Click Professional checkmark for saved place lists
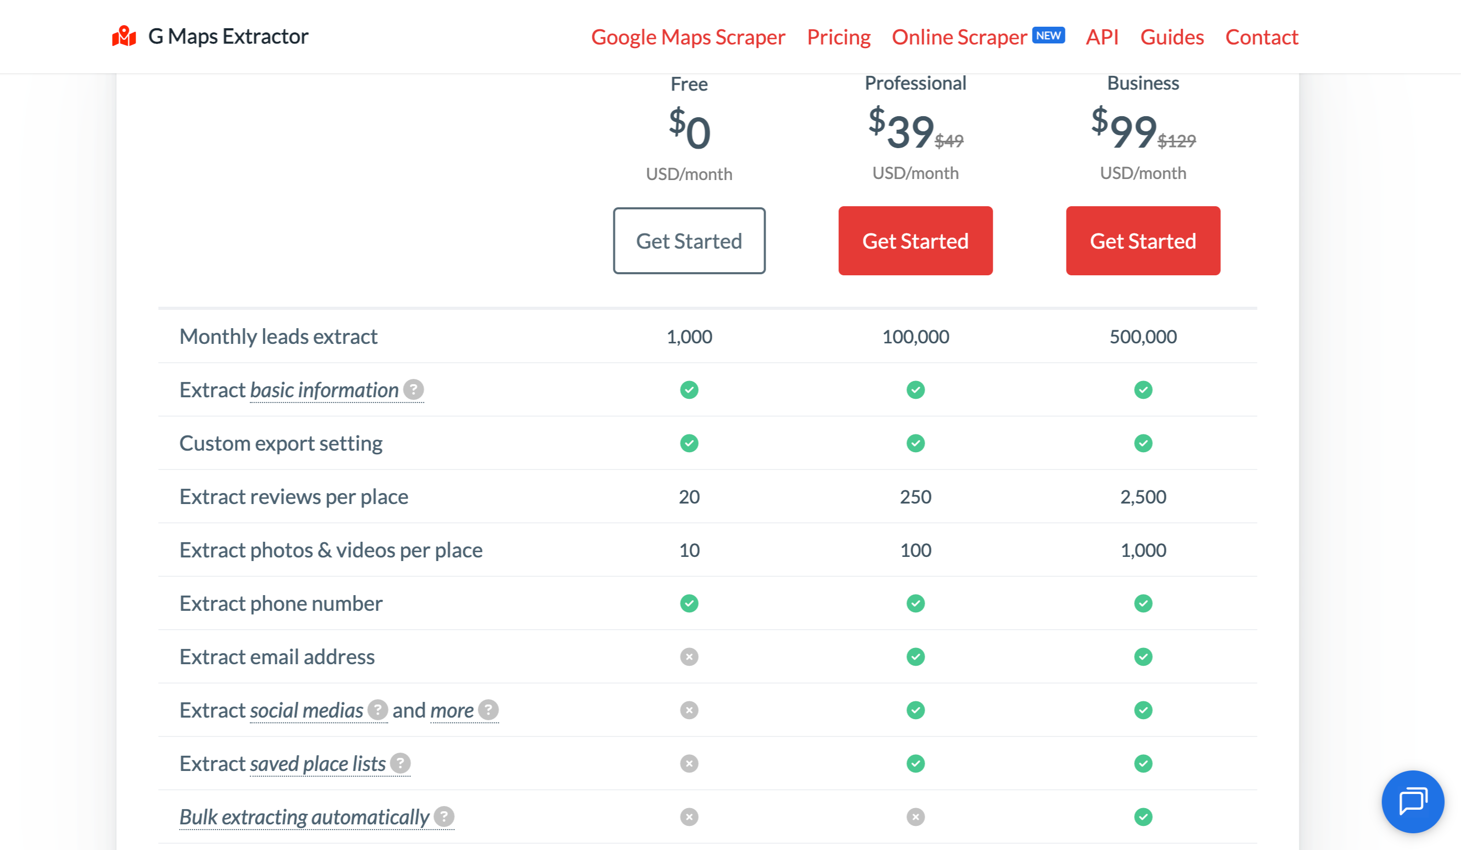1461x850 pixels. [x=915, y=763]
